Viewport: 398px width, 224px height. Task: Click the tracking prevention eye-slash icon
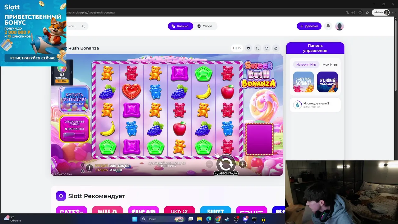pyautogui.click(x=347, y=12)
